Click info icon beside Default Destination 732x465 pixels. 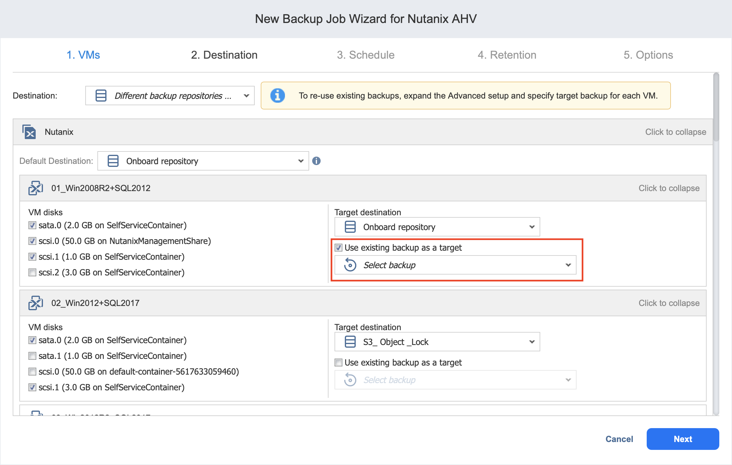(316, 161)
